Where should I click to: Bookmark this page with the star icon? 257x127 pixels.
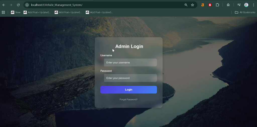[192, 5]
